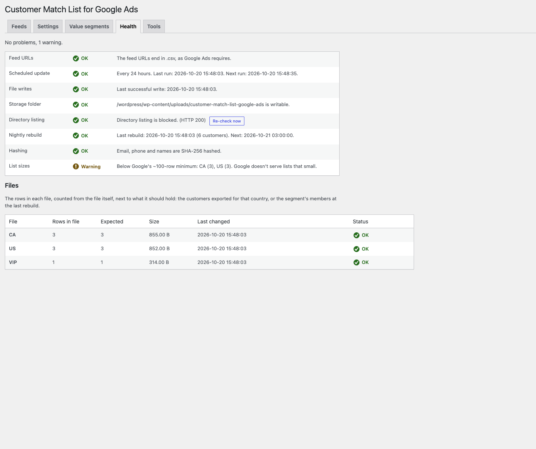Click 'Directory listing is blocked. (HTTP 200)' text
Screen dimensions: 536x449
coord(161,120)
